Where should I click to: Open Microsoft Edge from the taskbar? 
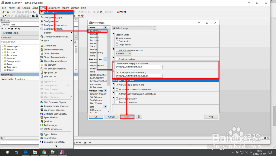coord(26,152)
